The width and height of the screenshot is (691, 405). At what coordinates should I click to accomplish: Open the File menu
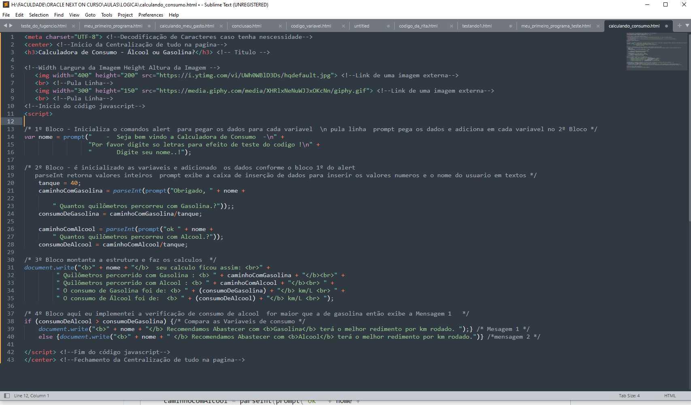[x=6, y=15]
